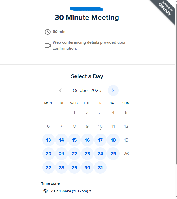Click the globe icon under Time zone

[45, 191]
